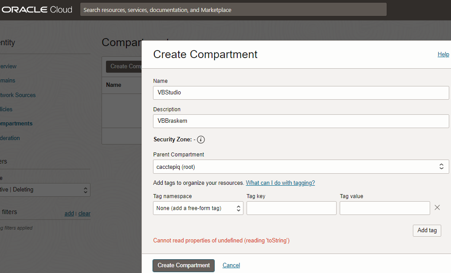This screenshot has height=273, width=451.
Task: Remove the tag row using the X icon
Action: (437, 207)
